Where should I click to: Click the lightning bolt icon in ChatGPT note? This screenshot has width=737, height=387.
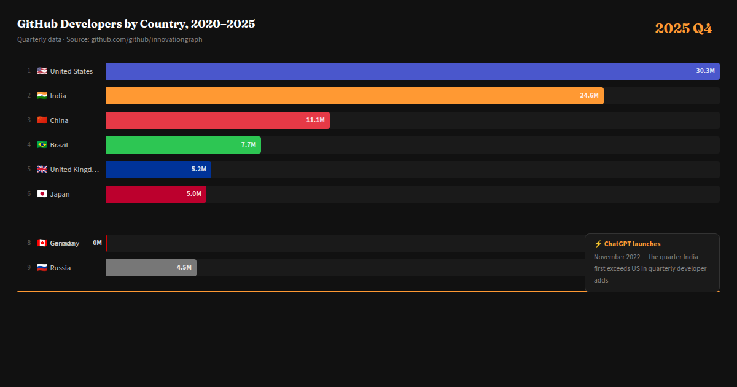[x=598, y=244]
